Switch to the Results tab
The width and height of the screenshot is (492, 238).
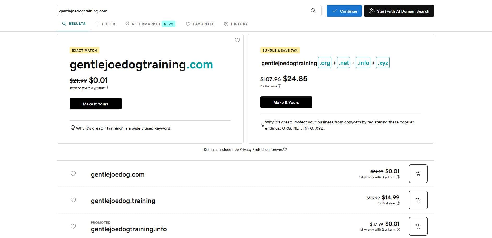(x=74, y=24)
